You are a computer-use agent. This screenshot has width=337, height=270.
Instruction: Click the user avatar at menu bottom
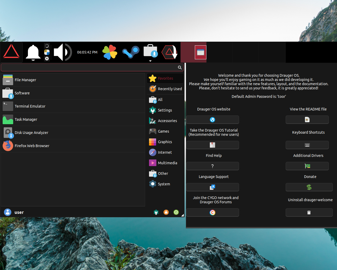point(8,212)
